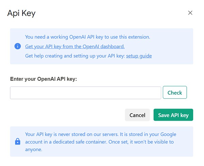204x166 pixels.
Task: Close the Api Key dialog with the X
Action: (190, 13)
